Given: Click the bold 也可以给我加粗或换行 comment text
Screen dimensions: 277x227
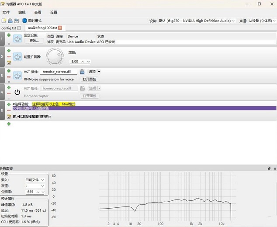Looking at the screenshot, I should pyautogui.click(x=32, y=117).
